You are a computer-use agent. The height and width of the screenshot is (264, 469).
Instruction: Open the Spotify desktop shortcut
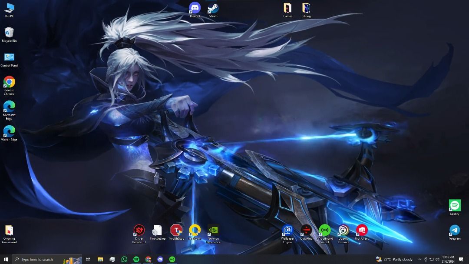(455, 207)
